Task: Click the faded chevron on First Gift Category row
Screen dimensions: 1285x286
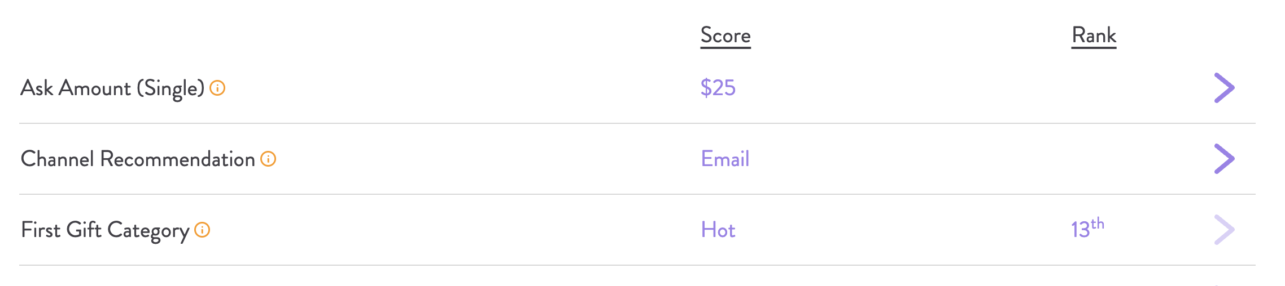Action: [1224, 230]
